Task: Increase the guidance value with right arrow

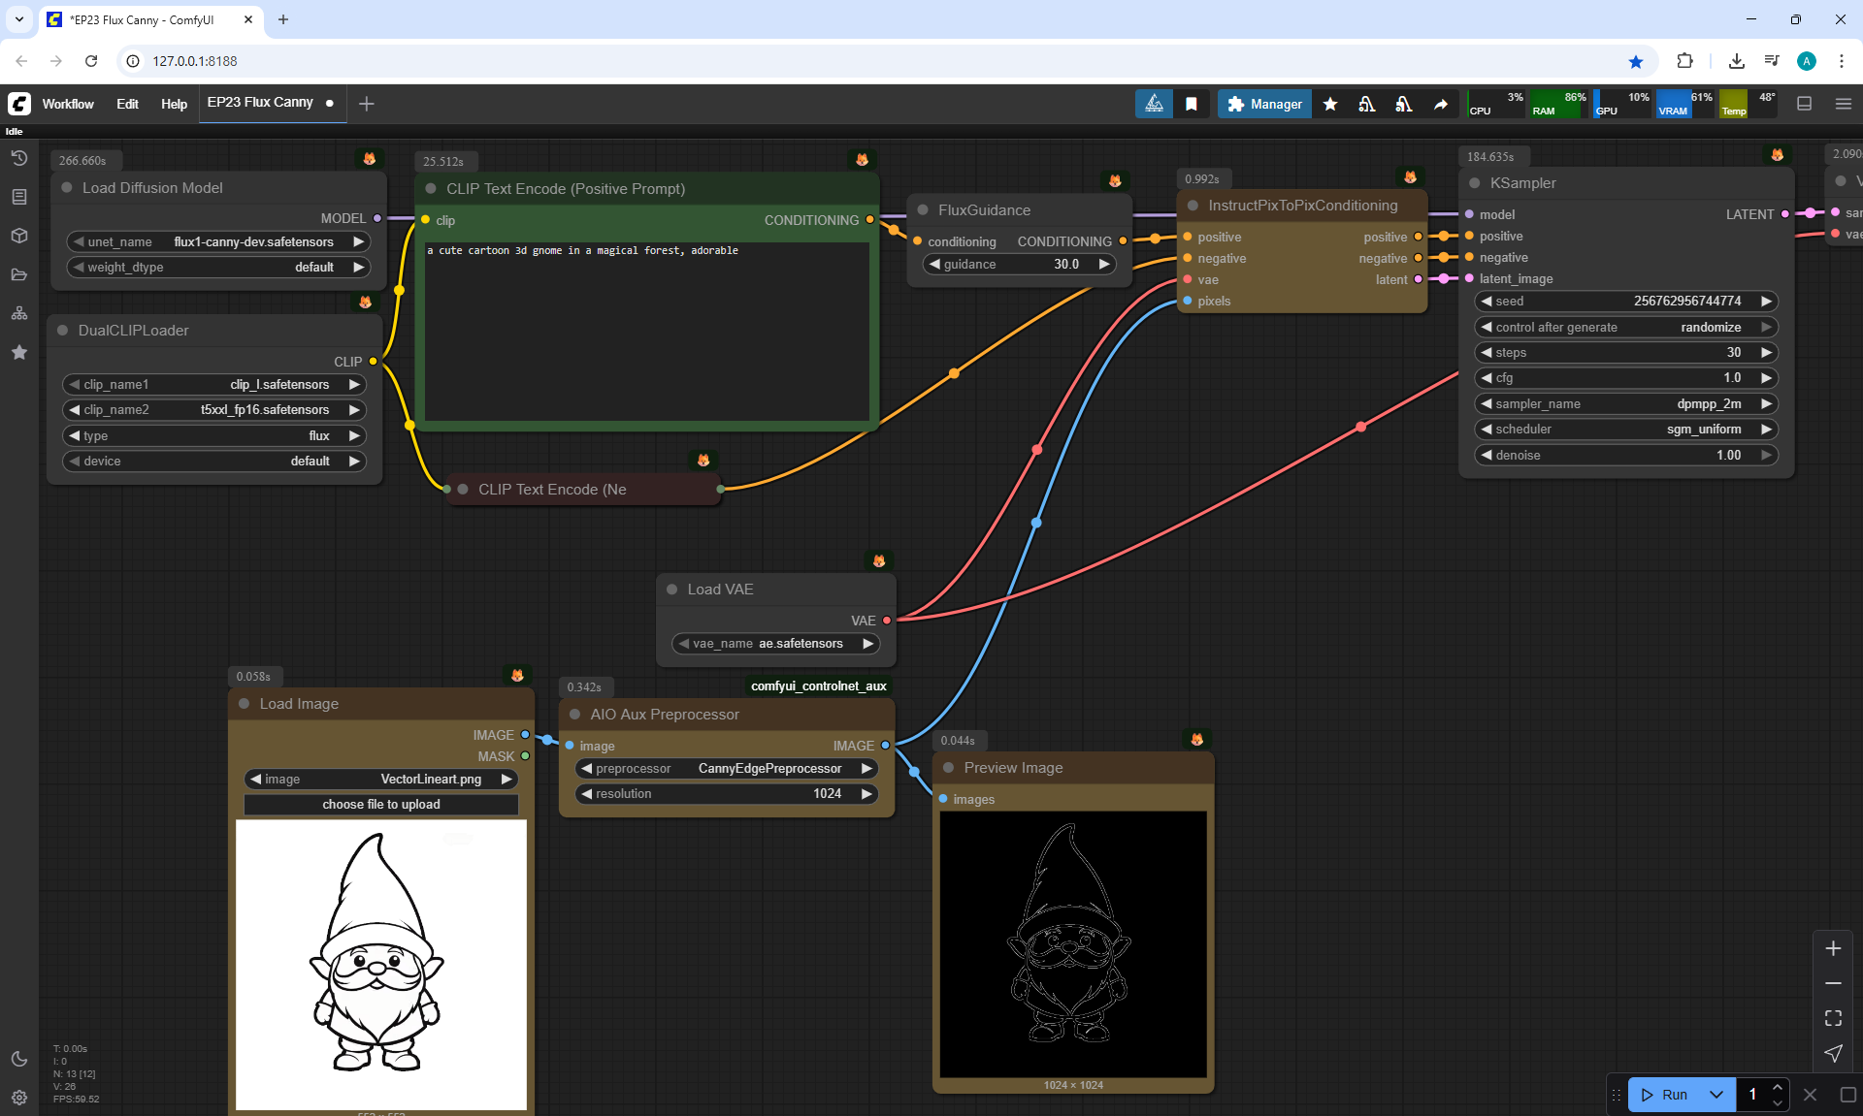Action: (1104, 265)
